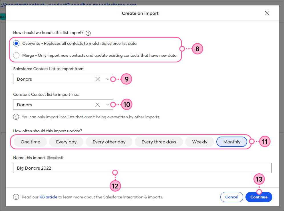Click the Constant Contact Donors combo box
Viewport: 284px width, 211px height.
tap(63, 105)
